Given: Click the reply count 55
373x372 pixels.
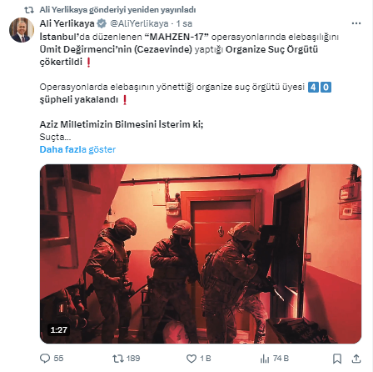Looking at the screenshot, I should click(x=58, y=359).
